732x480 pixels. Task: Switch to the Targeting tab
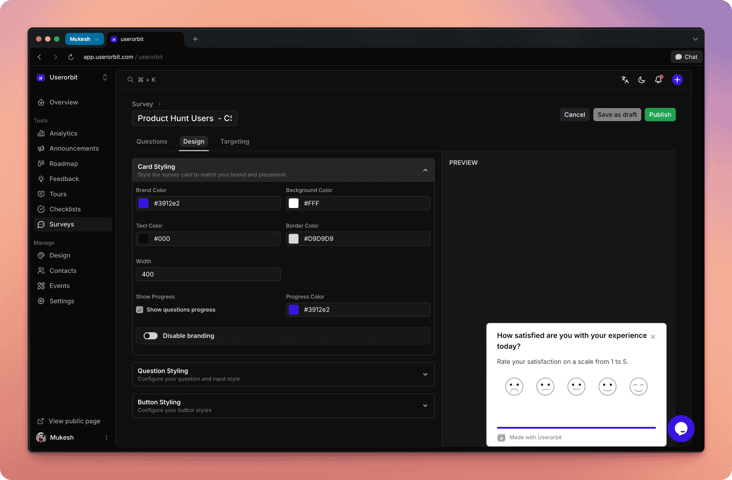coord(235,141)
